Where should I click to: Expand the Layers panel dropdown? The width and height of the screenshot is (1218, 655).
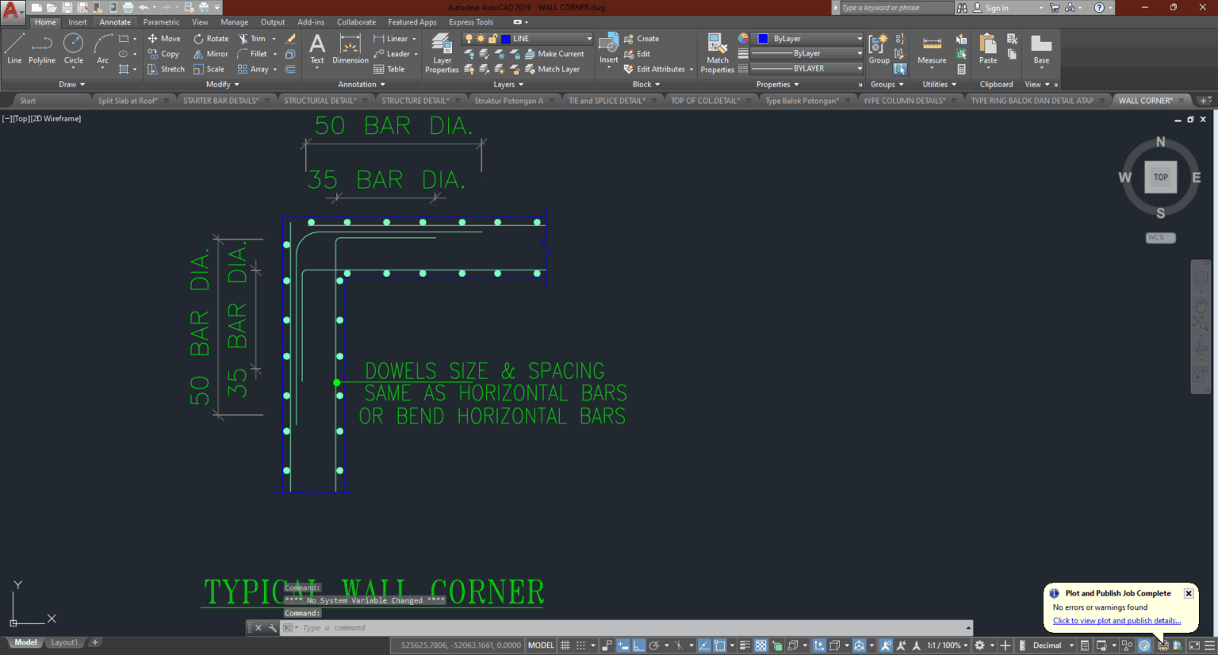pyautogui.click(x=508, y=84)
